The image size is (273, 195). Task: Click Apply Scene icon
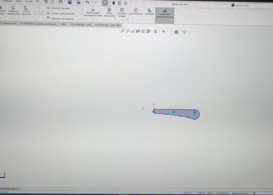click(176, 32)
